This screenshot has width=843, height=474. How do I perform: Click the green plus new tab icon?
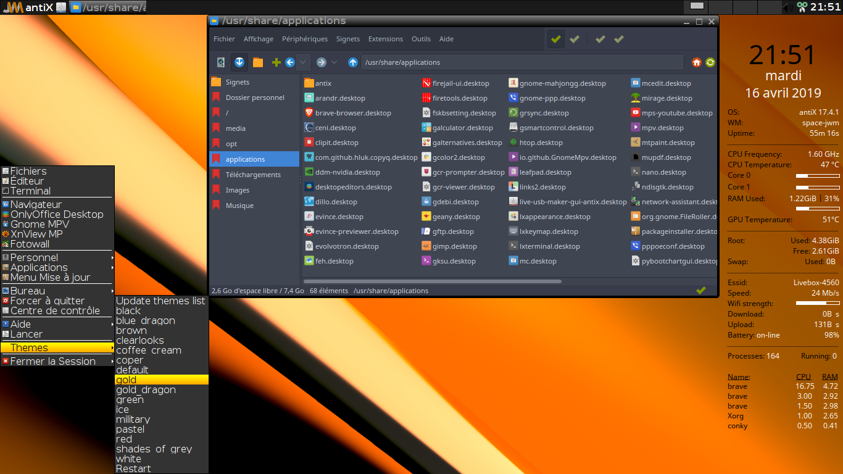coord(276,62)
